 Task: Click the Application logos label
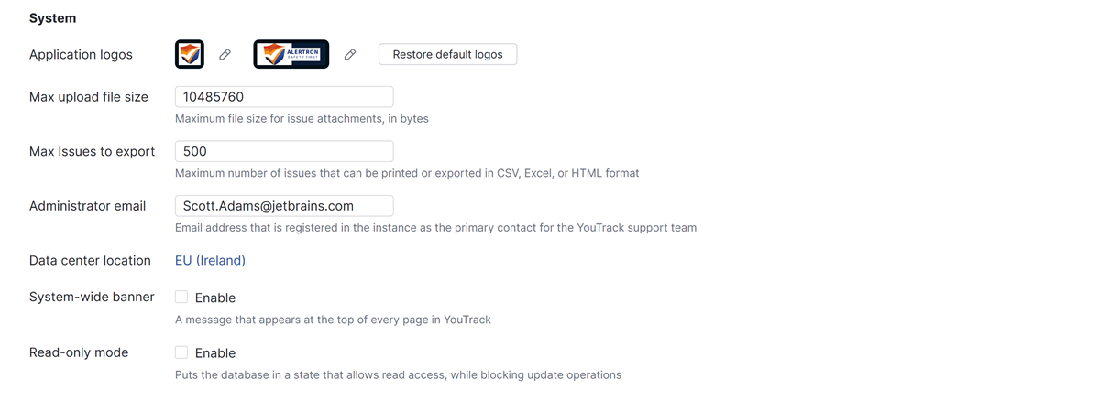point(81,55)
